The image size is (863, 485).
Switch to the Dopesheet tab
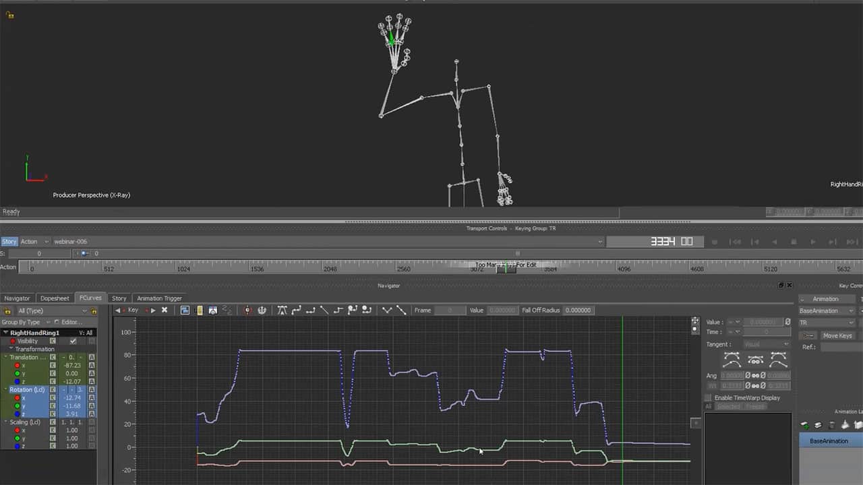[55, 298]
